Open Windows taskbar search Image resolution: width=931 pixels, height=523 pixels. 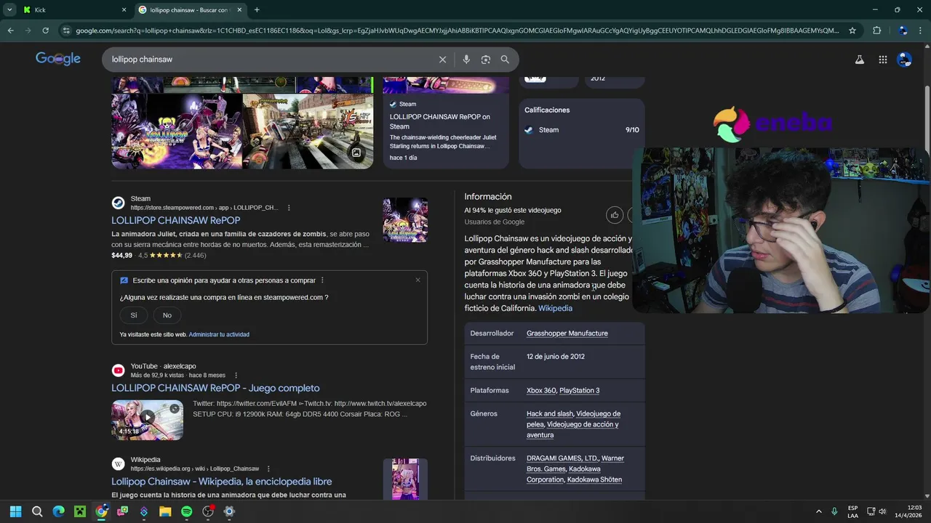pyautogui.click(x=37, y=511)
